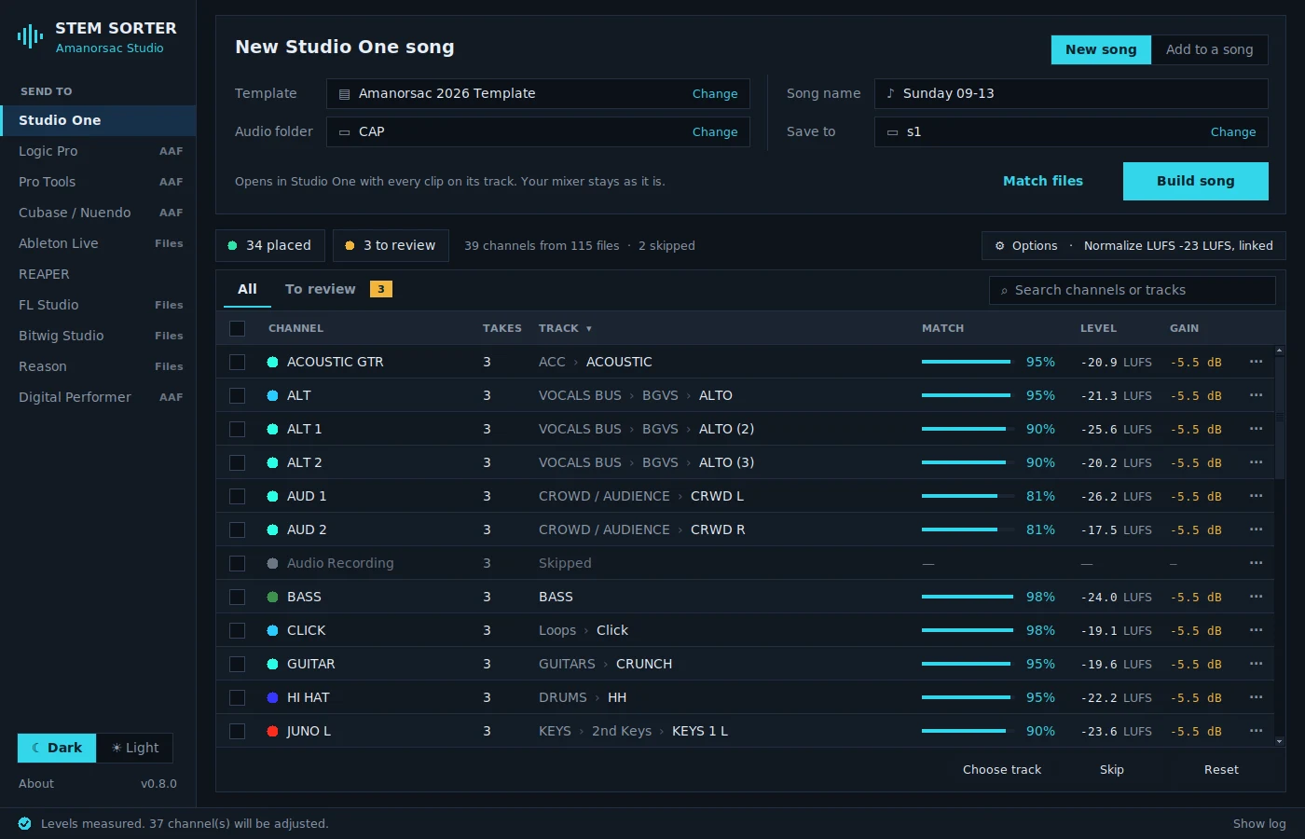This screenshot has width=1305, height=839.
Task: Click the Stem Sorter waveform logo
Action: [30, 36]
